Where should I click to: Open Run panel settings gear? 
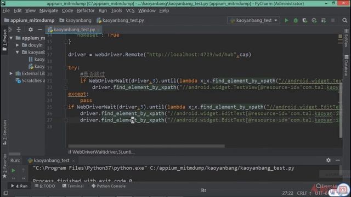click(329, 160)
